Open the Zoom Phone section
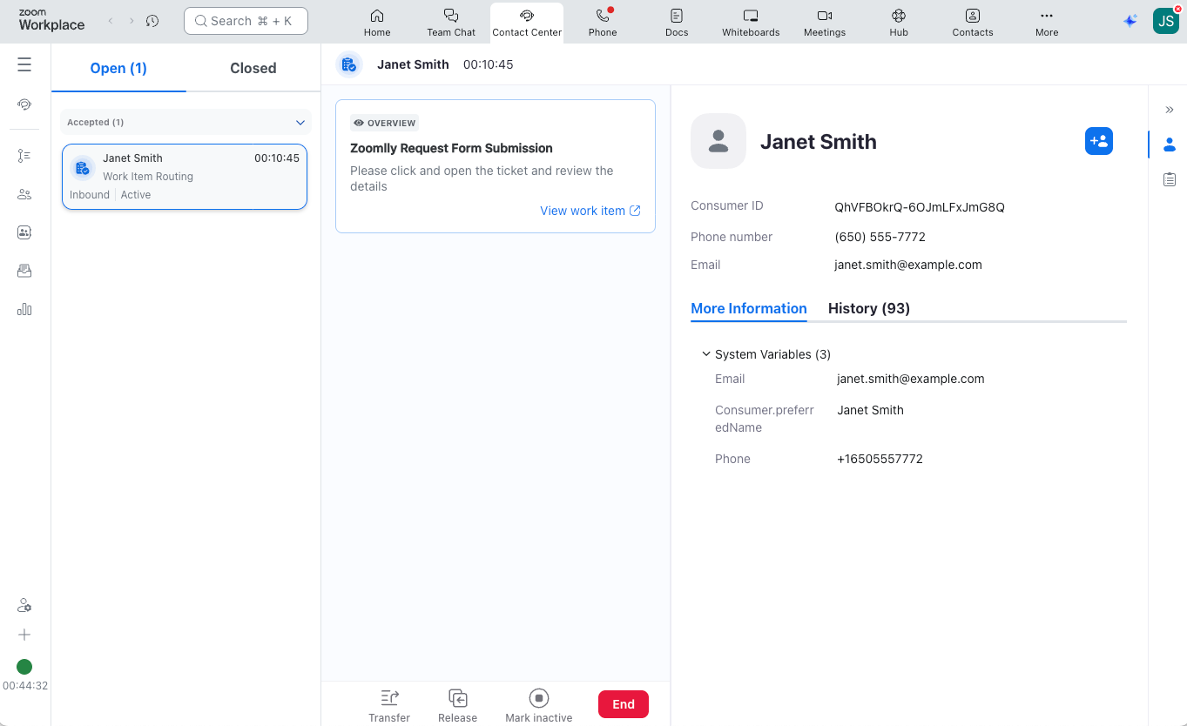The image size is (1187, 726). tap(602, 22)
